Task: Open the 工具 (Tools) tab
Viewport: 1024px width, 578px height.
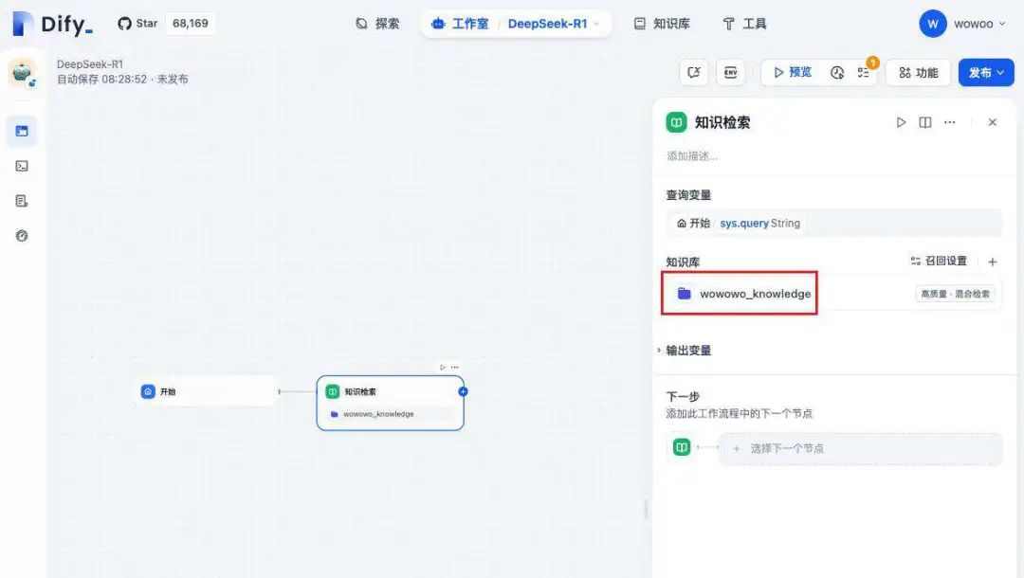Action: 744,24
